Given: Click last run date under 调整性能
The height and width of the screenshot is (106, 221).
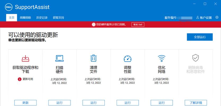Looking at the screenshot, I should point(127,83).
